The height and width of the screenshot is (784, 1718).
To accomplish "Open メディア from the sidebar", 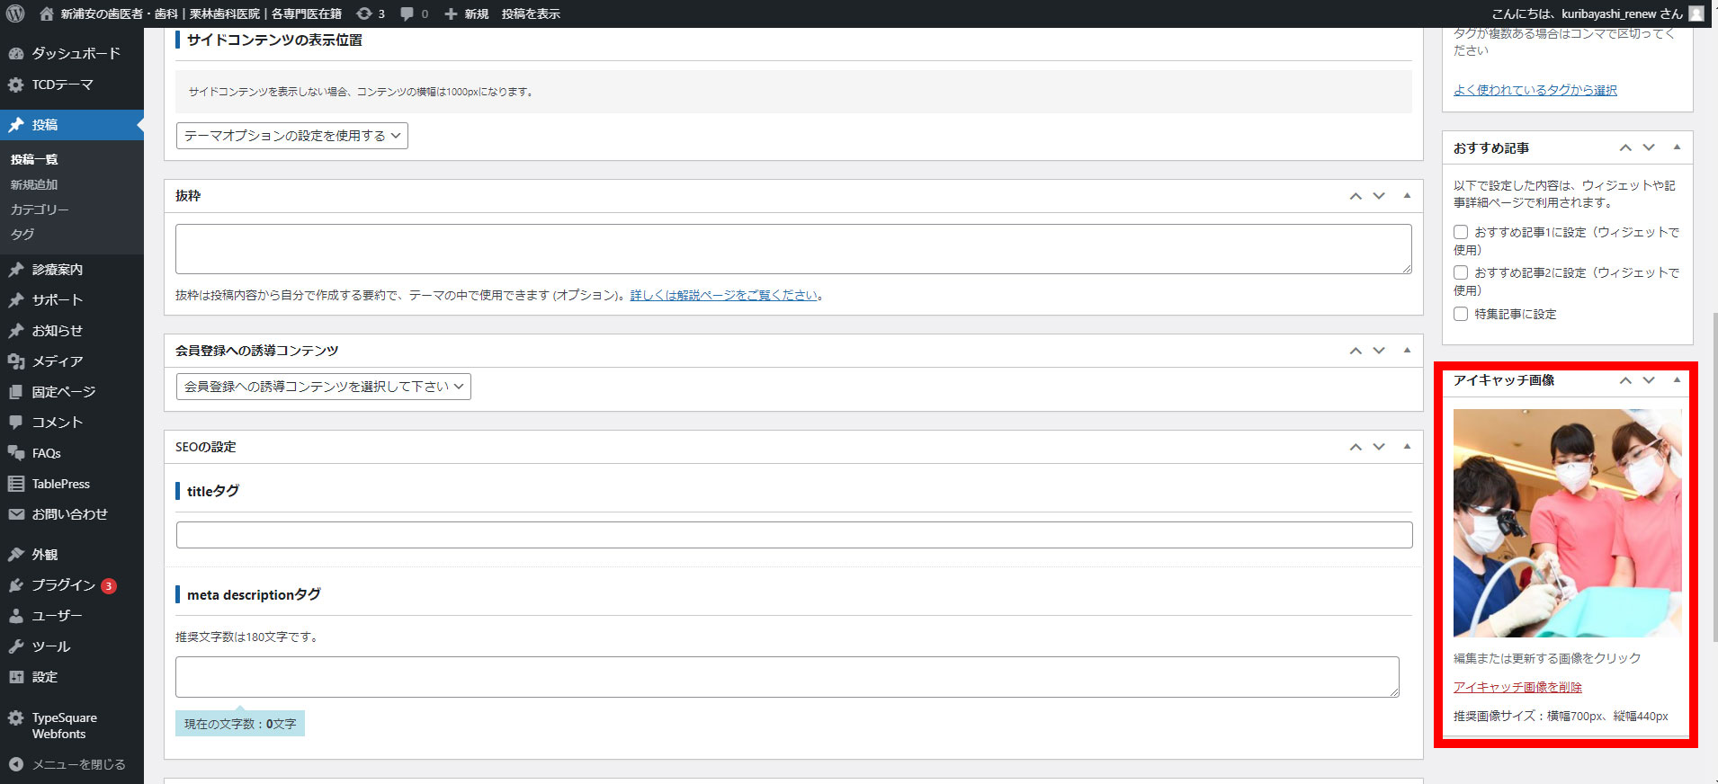I will coord(57,361).
